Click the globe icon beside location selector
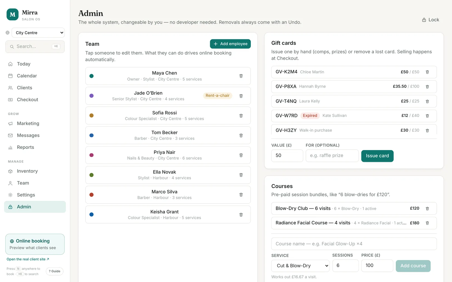452x282 pixels. click(8, 33)
